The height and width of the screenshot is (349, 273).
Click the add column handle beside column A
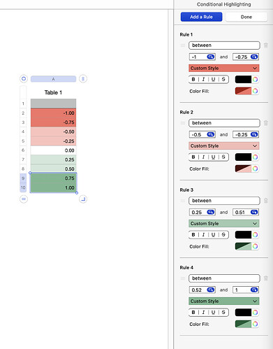click(x=83, y=79)
